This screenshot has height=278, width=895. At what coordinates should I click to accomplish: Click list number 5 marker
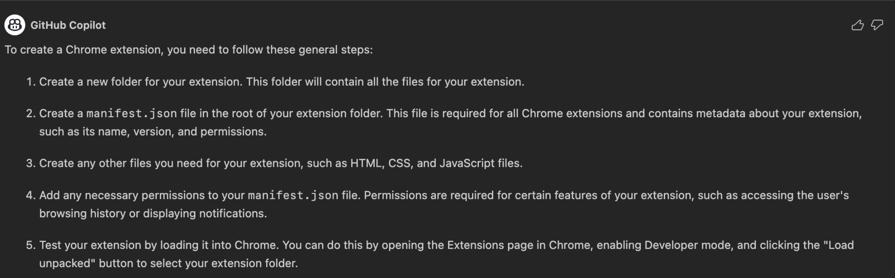pos(31,245)
